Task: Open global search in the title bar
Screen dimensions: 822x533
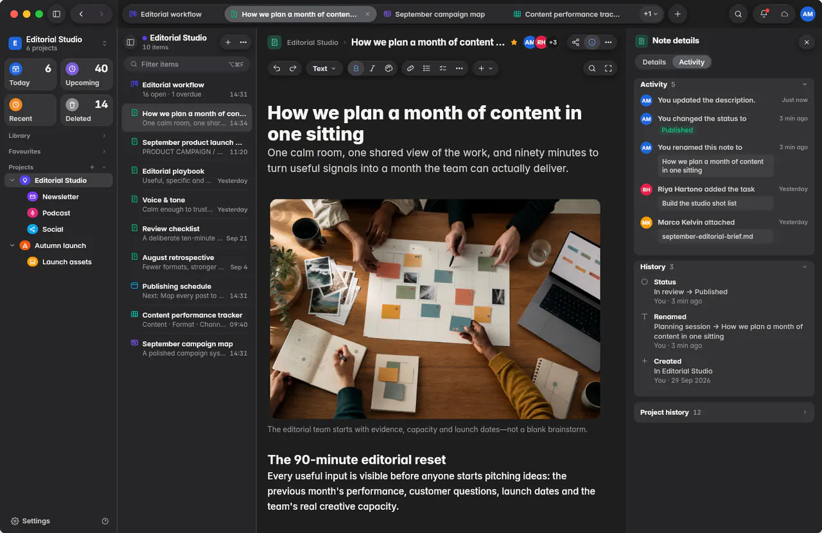Action: [x=739, y=14]
